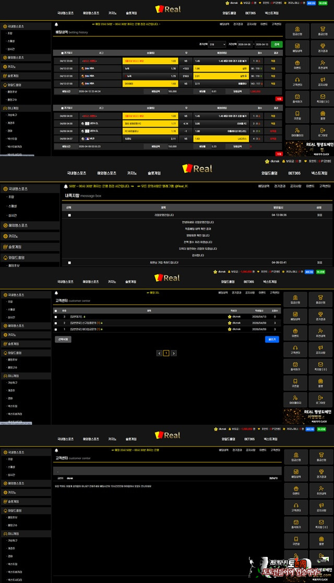
Task: Click end date field 2026-04-13
Action: (263, 44)
